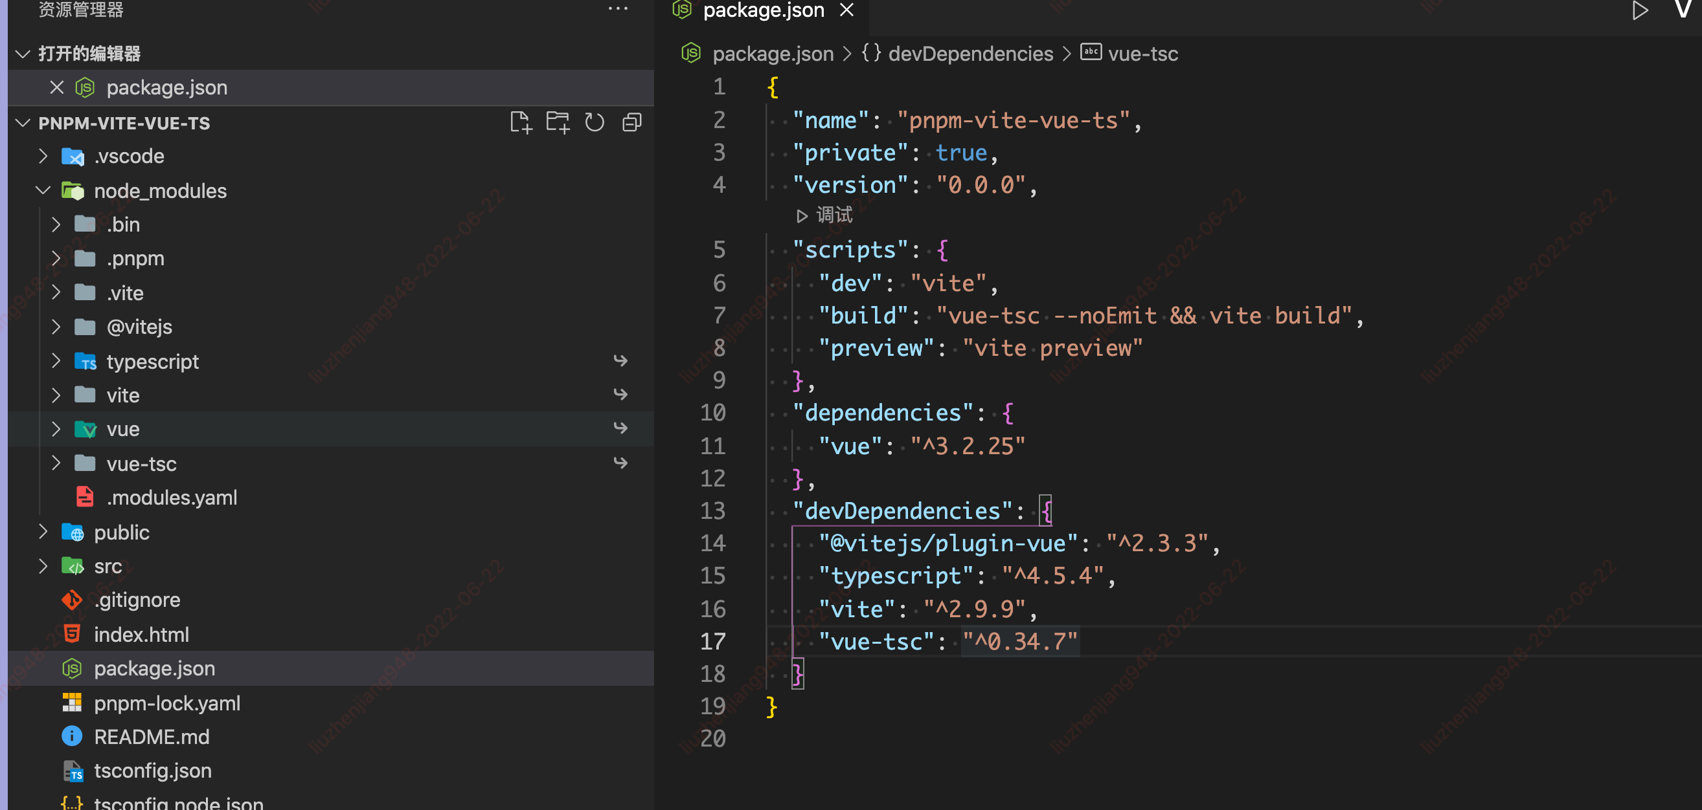Click the node_modules folder icon
The image size is (1702, 810).
click(73, 191)
